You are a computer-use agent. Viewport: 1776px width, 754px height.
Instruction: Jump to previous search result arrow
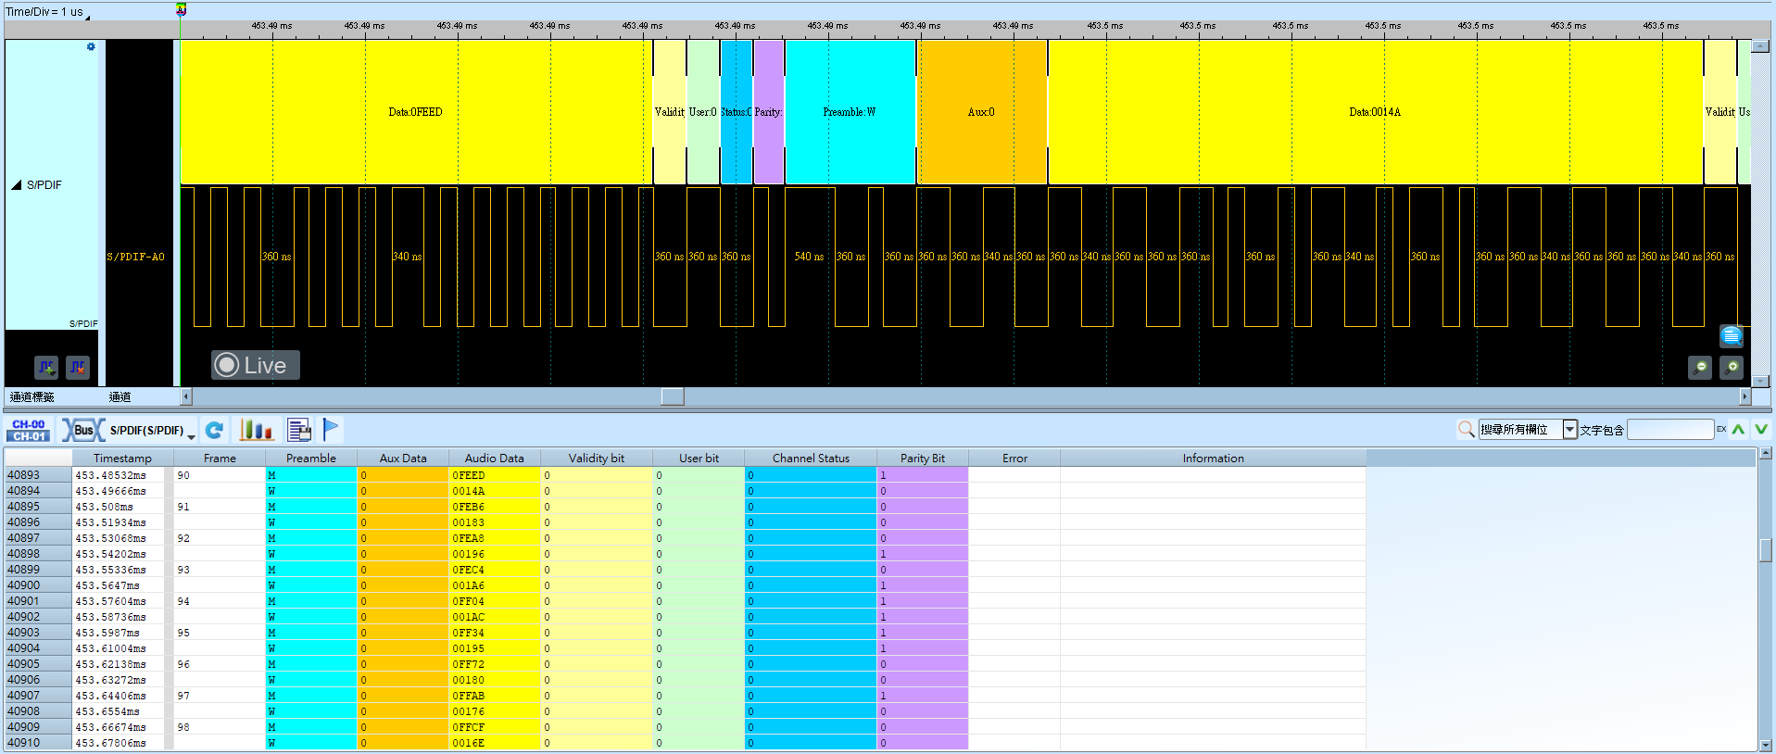pyautogui.click(x=1738, y=429)
